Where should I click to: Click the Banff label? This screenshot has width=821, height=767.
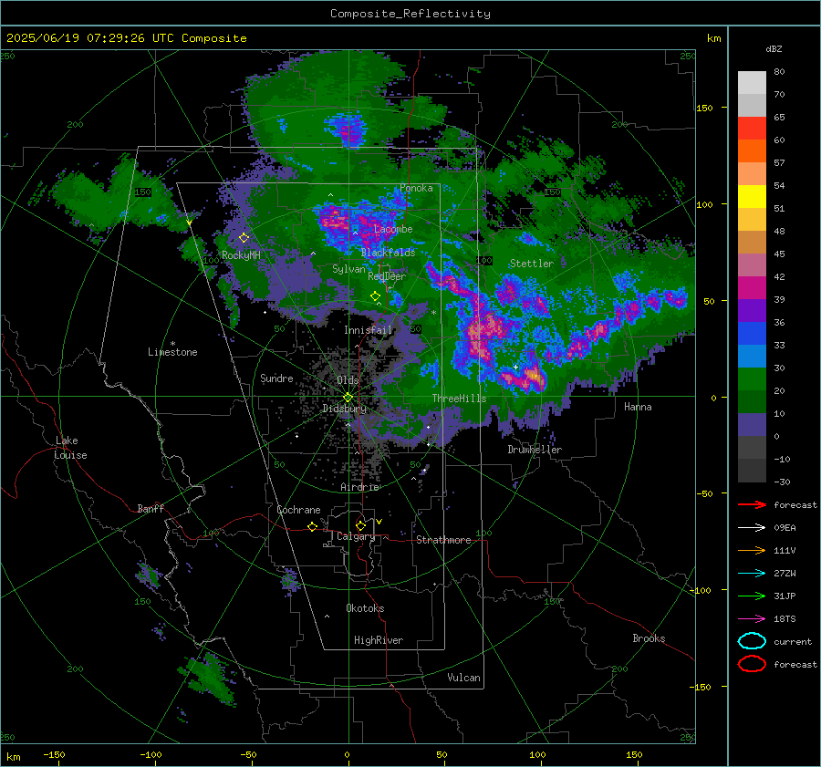point(151,508)
